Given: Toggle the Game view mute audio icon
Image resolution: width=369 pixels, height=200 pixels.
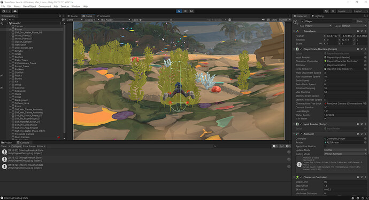Looking at the screenshot, I should click(x=263, y=20).
